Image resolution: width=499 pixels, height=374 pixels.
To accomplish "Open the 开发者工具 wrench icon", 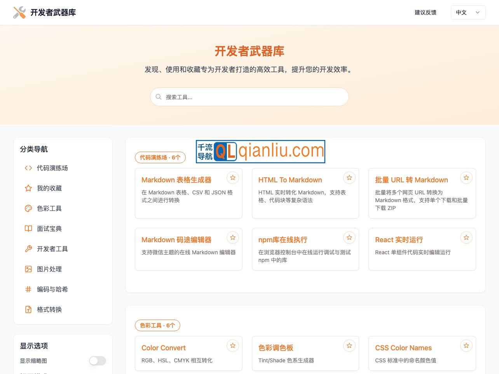I will 28,249.
